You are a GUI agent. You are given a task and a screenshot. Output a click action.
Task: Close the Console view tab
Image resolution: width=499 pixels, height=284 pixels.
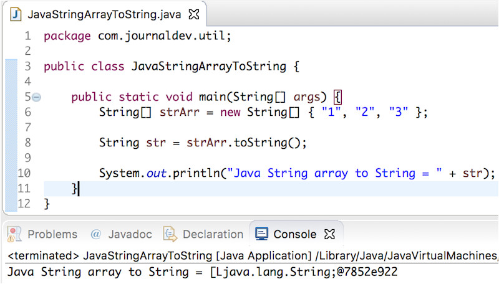pyautogui.click(x=331, y=234)
